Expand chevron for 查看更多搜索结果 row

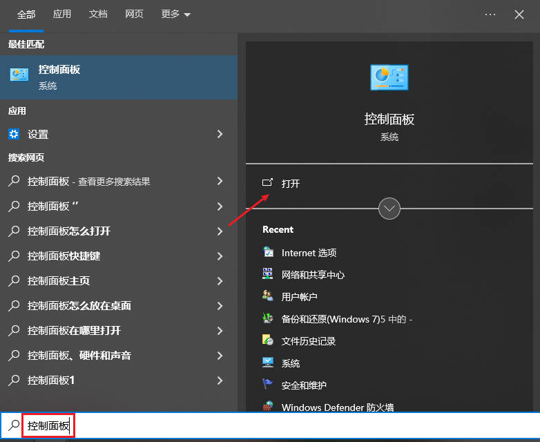click(220, 181)
